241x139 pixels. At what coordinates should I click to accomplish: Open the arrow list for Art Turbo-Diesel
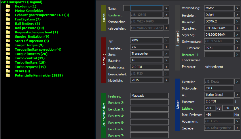[237, 95]
